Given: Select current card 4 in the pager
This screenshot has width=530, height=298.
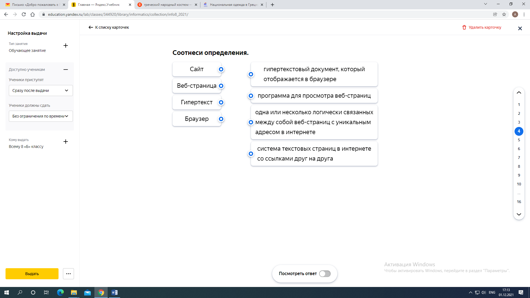Looking at the screenshot, I should pos(519,131).
